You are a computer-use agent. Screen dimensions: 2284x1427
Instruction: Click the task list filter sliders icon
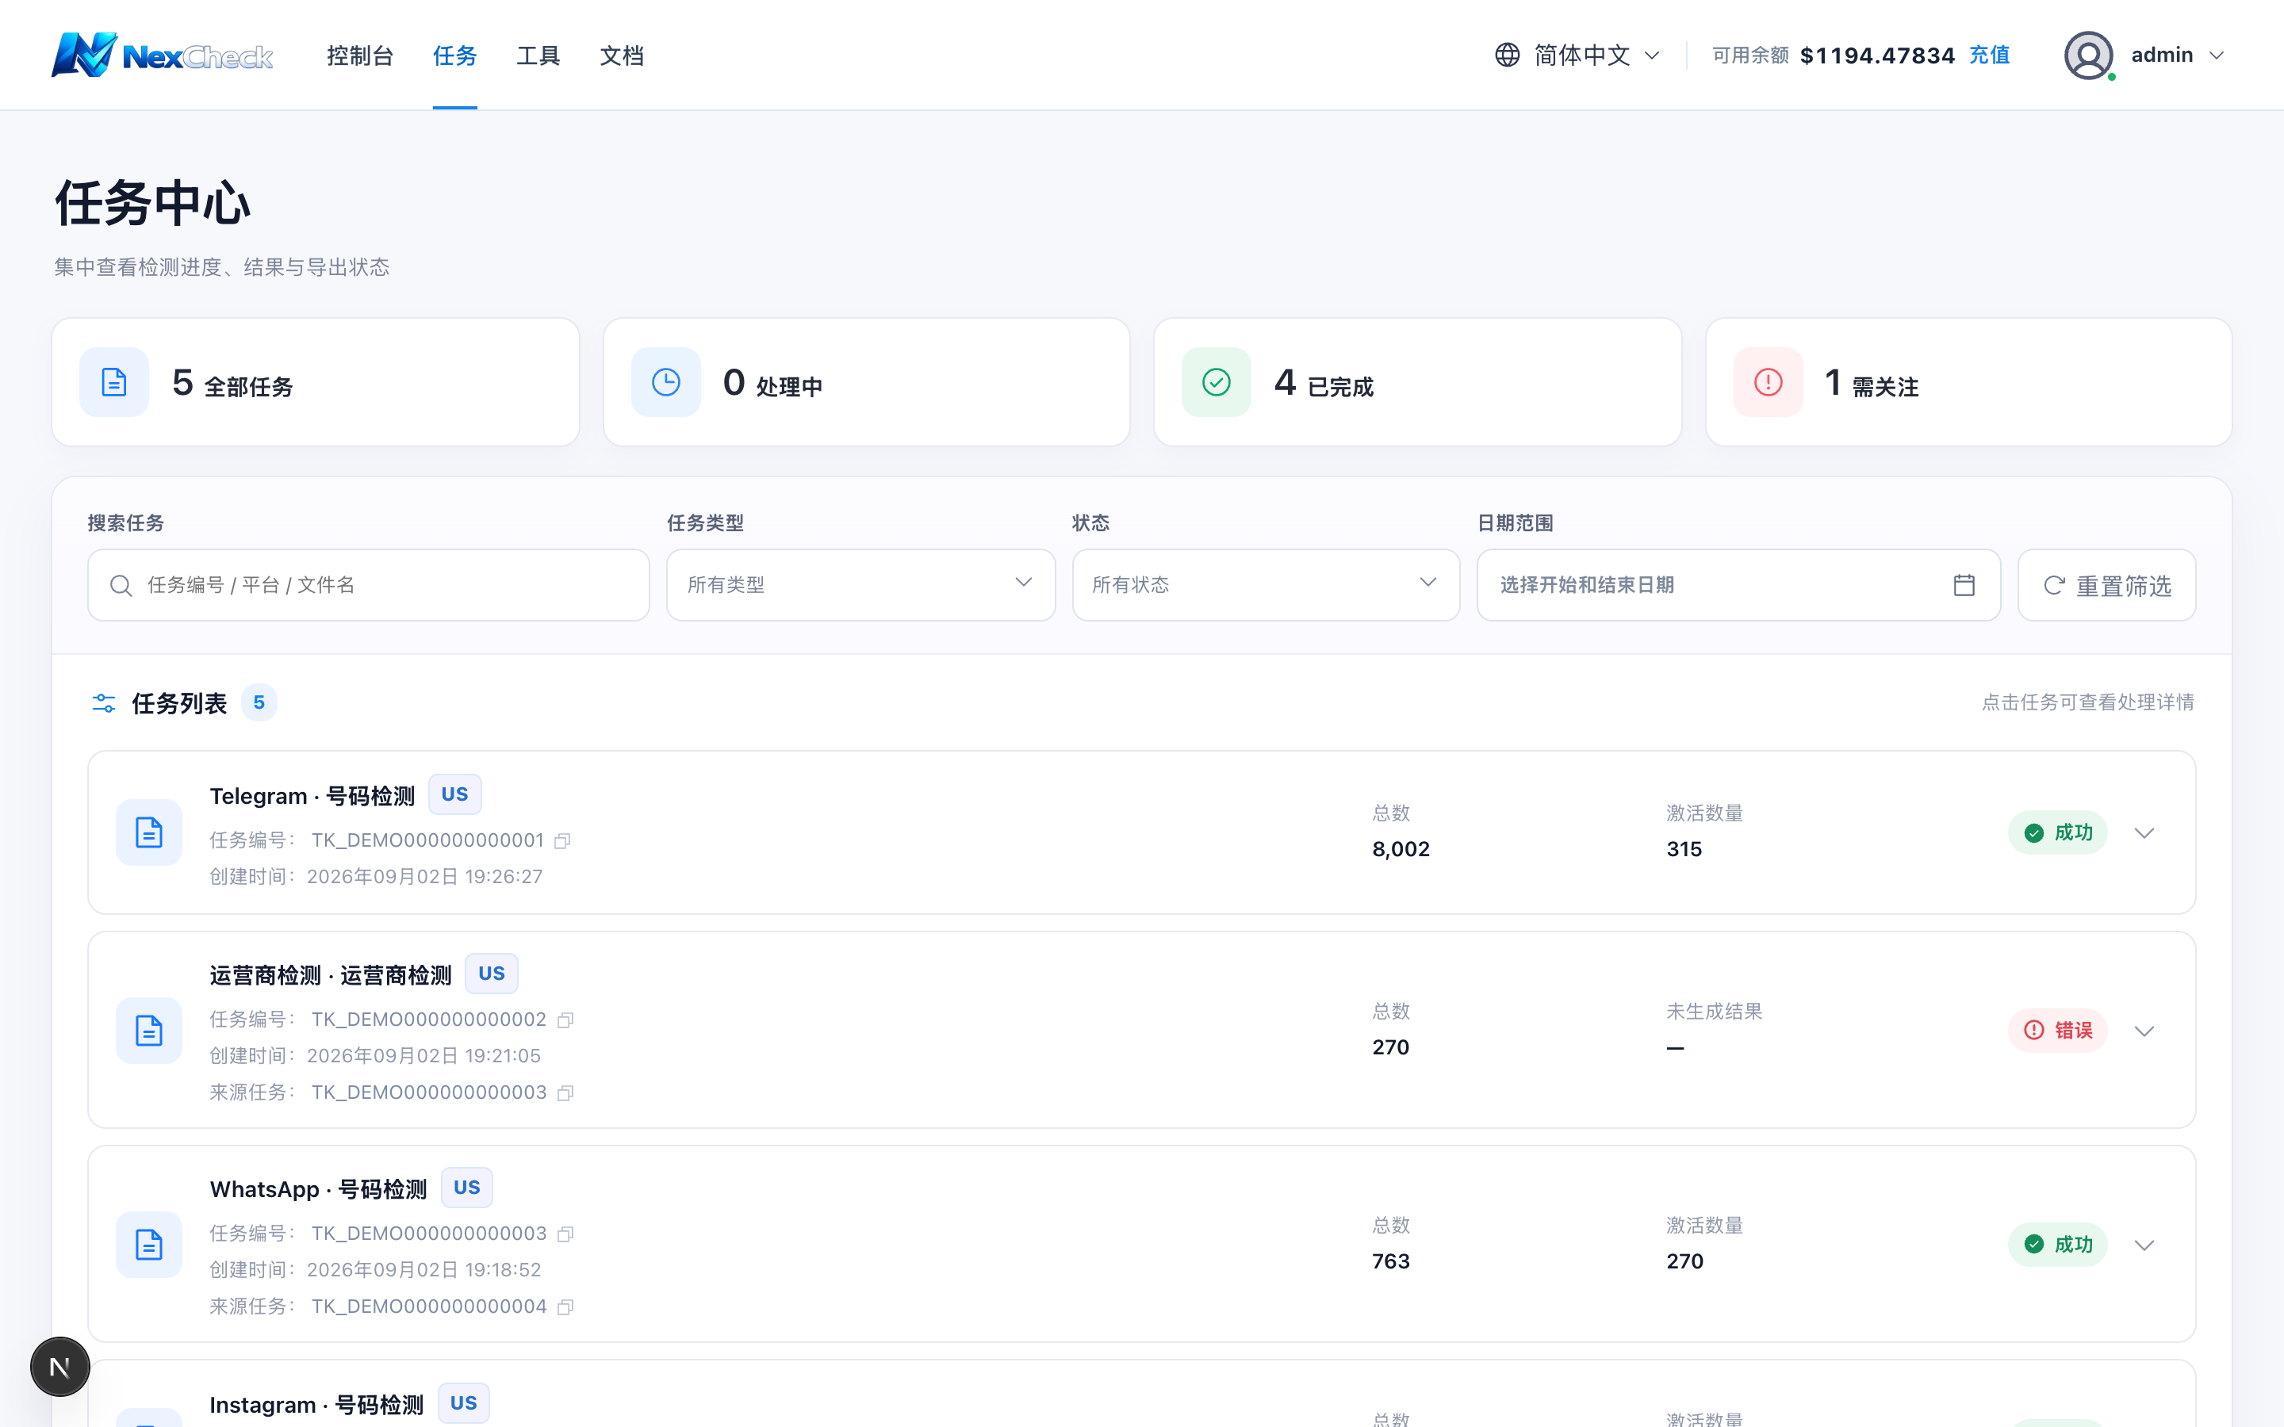(104, 703)
